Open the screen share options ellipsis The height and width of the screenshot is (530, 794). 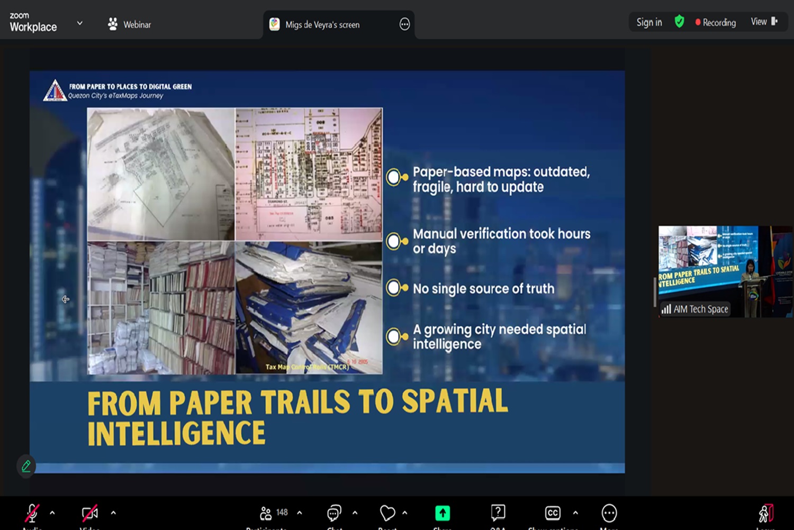[404, 24]
